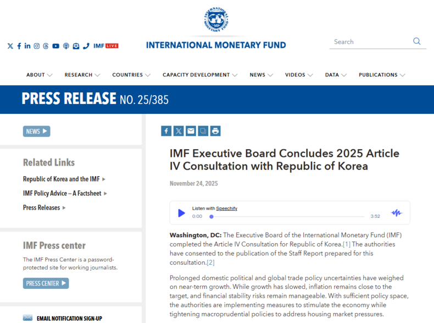Screen dimensions: 434x323
Task: Share the article on Facebook share button
Action: pyautogui.click(x=166, y=131)
